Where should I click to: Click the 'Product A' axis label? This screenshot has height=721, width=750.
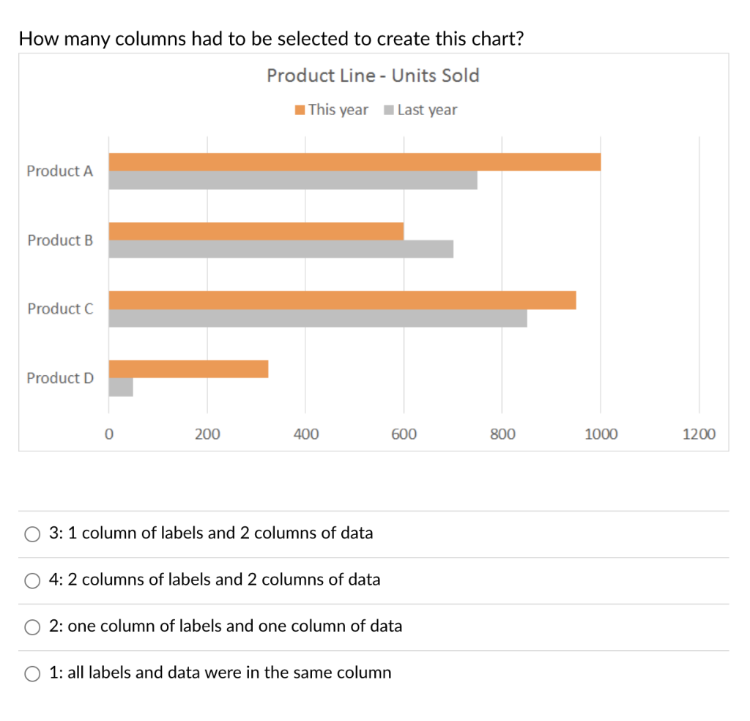(x=59, y=171)
